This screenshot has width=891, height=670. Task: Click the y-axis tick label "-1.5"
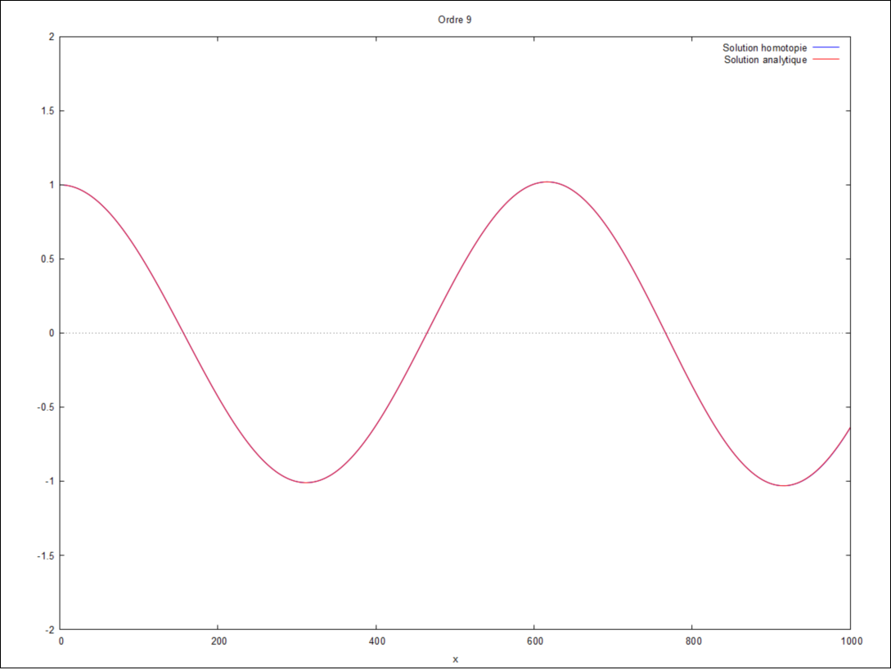point(46,555)
